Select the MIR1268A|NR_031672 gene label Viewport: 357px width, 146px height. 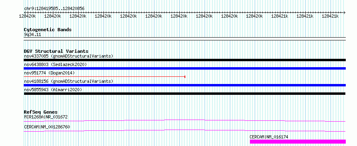tap(46, 117)
